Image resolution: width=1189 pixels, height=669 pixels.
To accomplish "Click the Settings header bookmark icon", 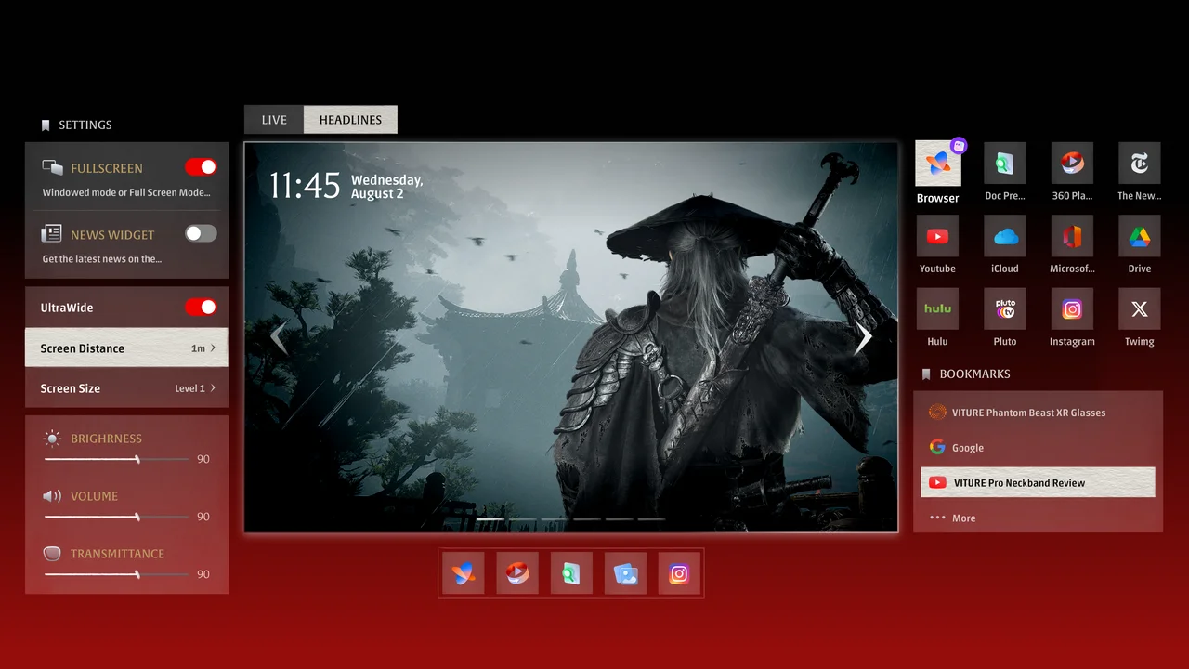I will (46, 125).
